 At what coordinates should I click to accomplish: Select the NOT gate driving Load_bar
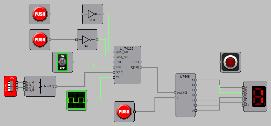point(87,40)
